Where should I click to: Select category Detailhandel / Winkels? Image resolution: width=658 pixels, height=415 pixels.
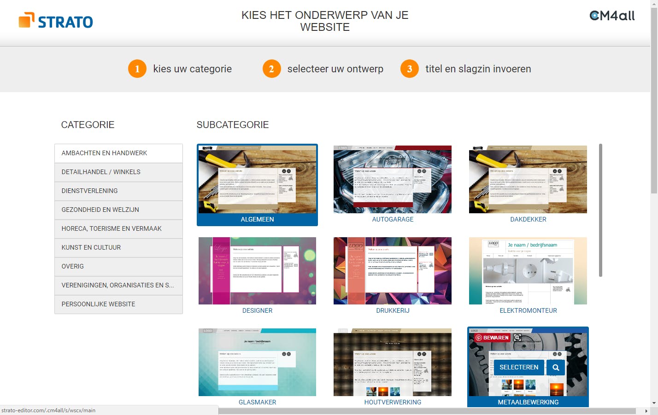tap(118, 172)
